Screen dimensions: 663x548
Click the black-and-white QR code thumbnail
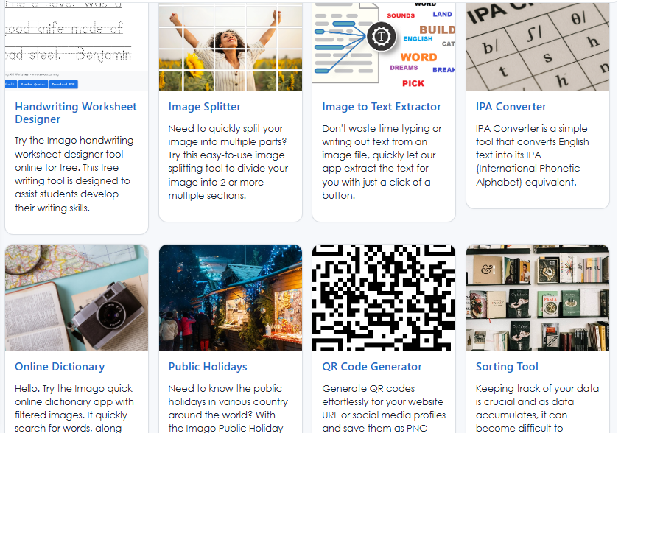(383, 298)
